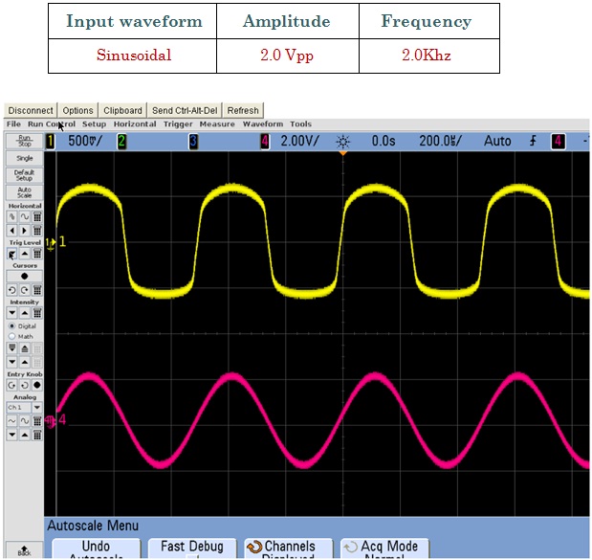Expand the Acq Mode softkey
Viewport: 592px width, 560px height.
(384, 549)
